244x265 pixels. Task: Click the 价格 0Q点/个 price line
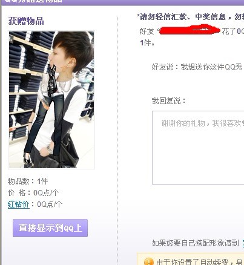33,193
